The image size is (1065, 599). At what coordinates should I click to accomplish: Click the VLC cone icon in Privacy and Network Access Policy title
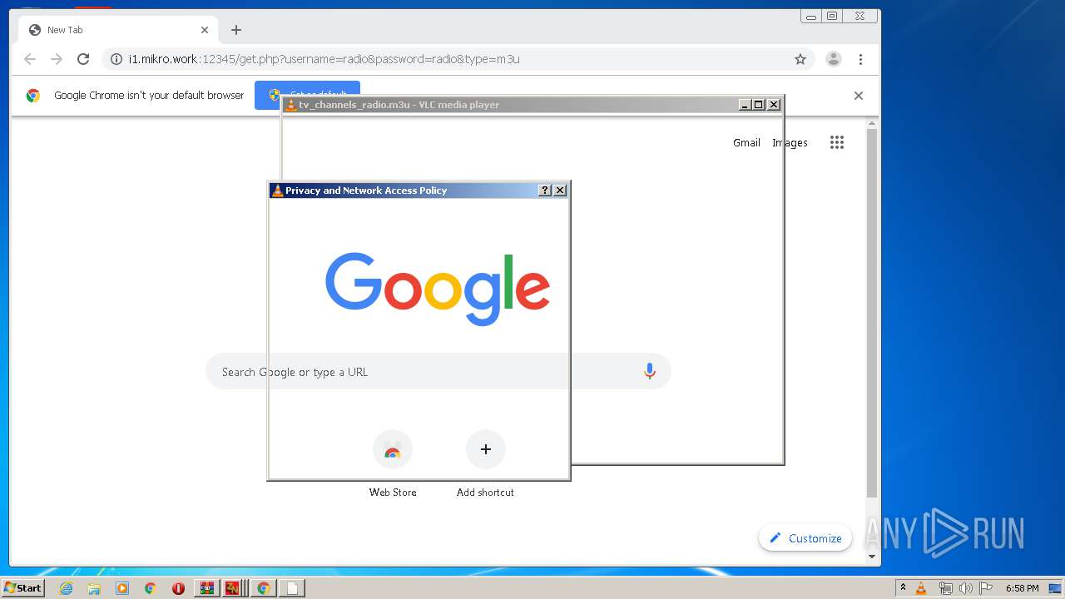pyautogui.click(x=277, y=191)
